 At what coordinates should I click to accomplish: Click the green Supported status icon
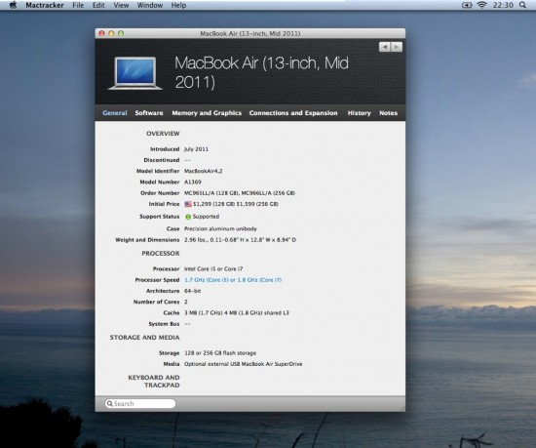point(188,217)
